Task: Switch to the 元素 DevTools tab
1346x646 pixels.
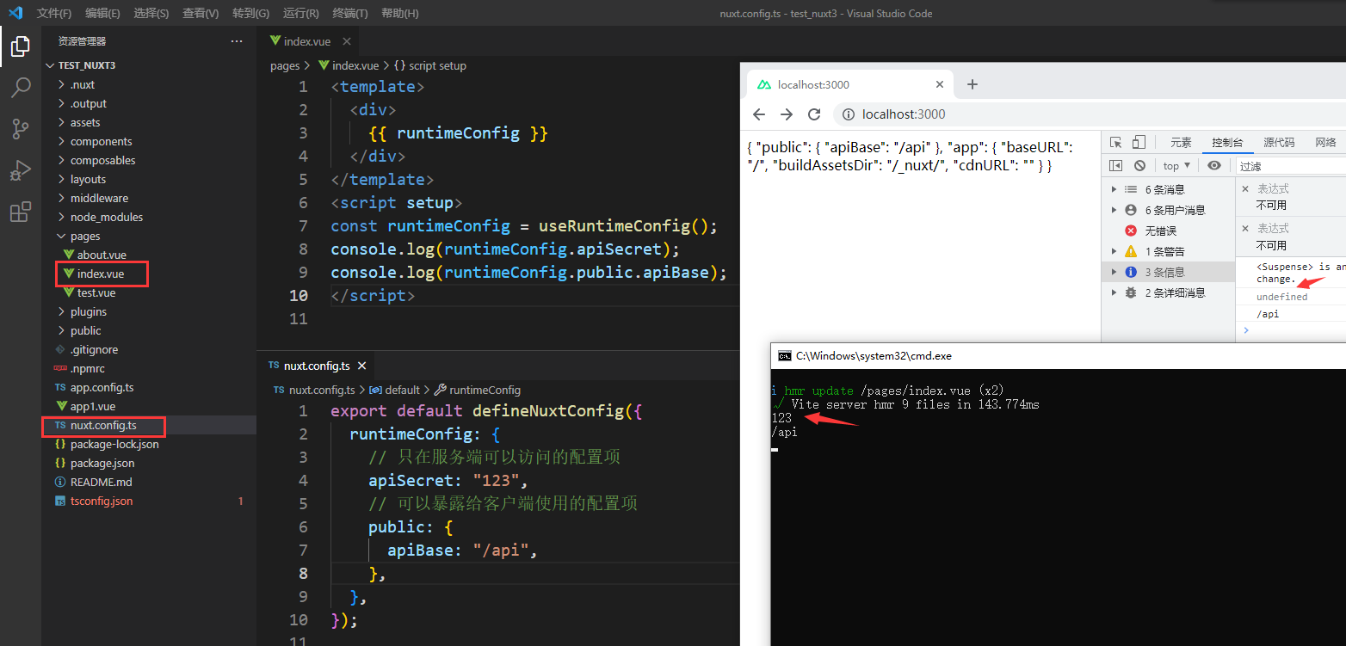Action: pyautogui.click(x=1181, y=143)
